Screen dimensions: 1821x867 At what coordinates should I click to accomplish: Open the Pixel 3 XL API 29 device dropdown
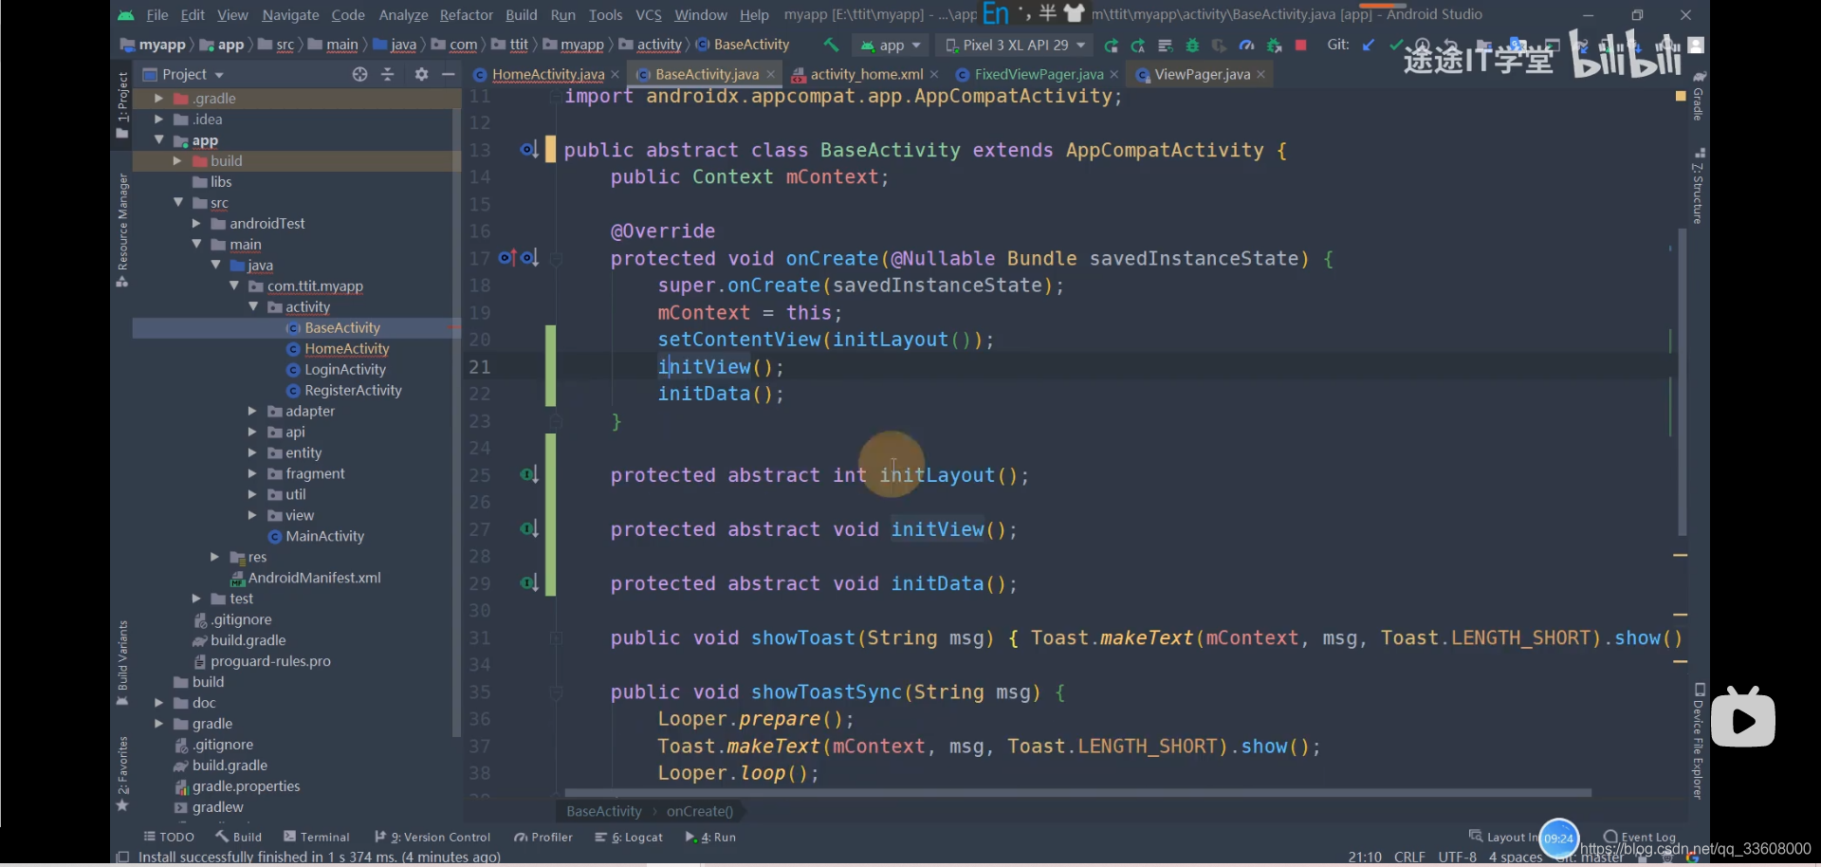pyautogui.click(x=1015, y=45)
